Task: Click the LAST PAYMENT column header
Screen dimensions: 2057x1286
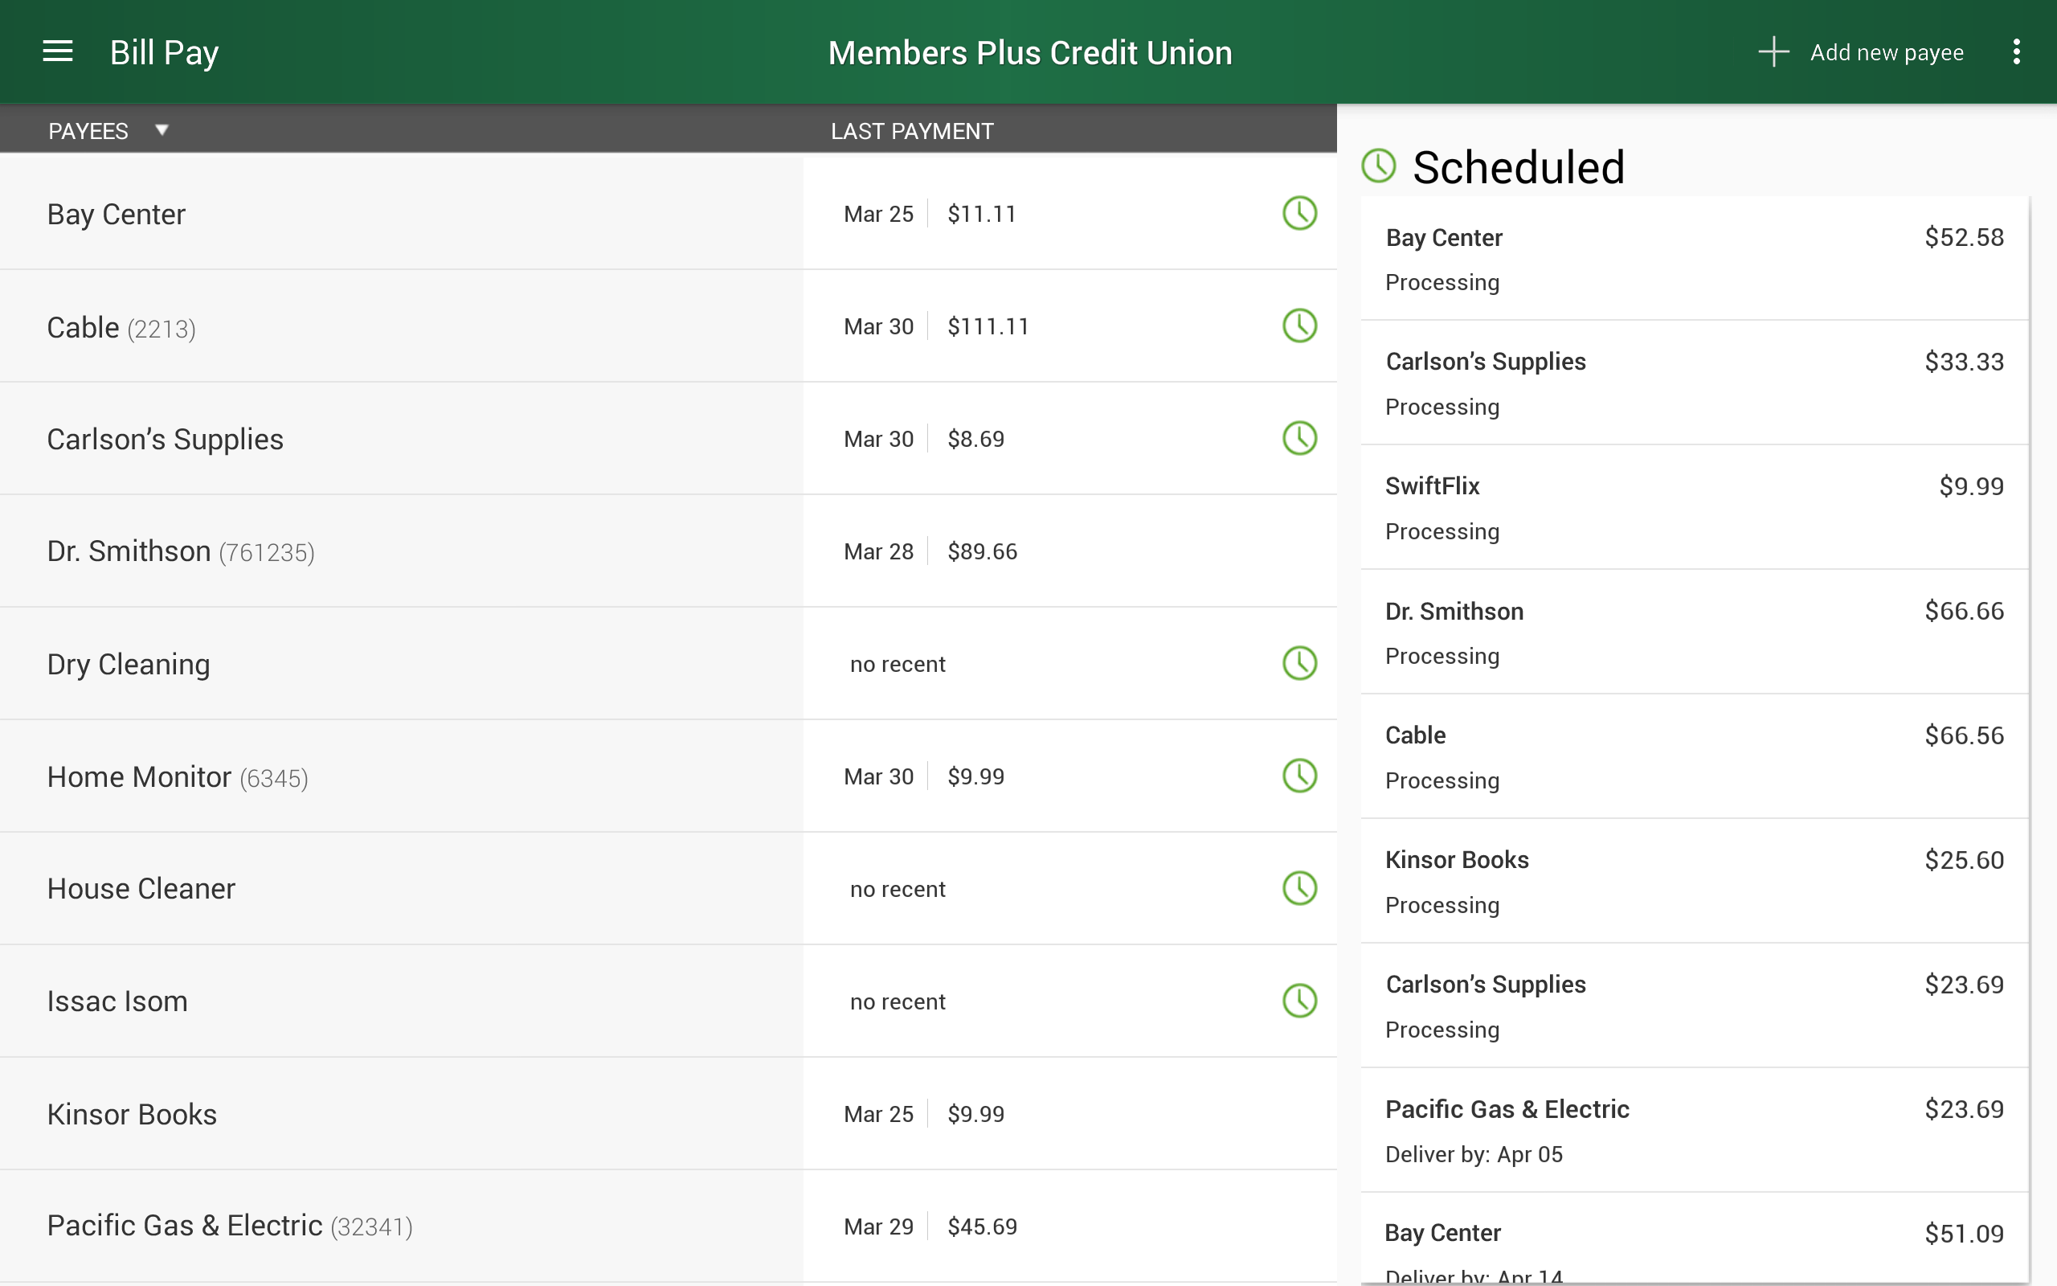Action: tap(912, 129)
